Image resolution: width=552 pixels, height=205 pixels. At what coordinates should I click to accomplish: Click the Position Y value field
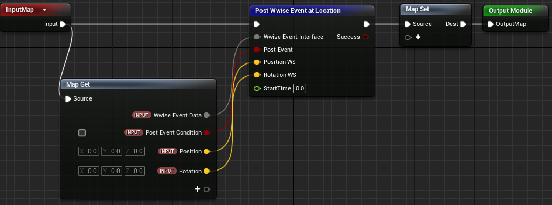[x=111, y=151]
